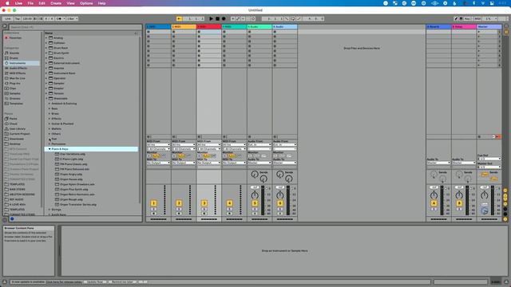Select Grooves category in browser

(x=14, y=99)
